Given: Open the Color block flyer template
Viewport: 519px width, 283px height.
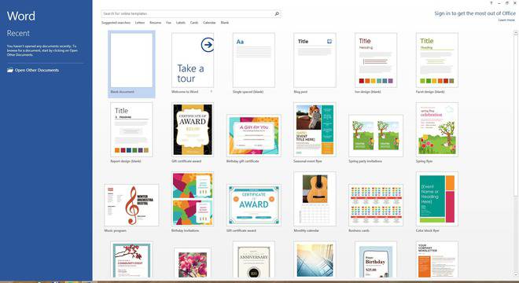Looking at the screenshot, I should point(437,199).
